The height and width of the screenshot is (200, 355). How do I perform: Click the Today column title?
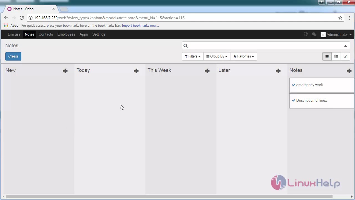tap(83, 70)
